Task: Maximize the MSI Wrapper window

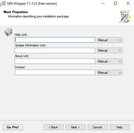Action: (x=115, y=4)
